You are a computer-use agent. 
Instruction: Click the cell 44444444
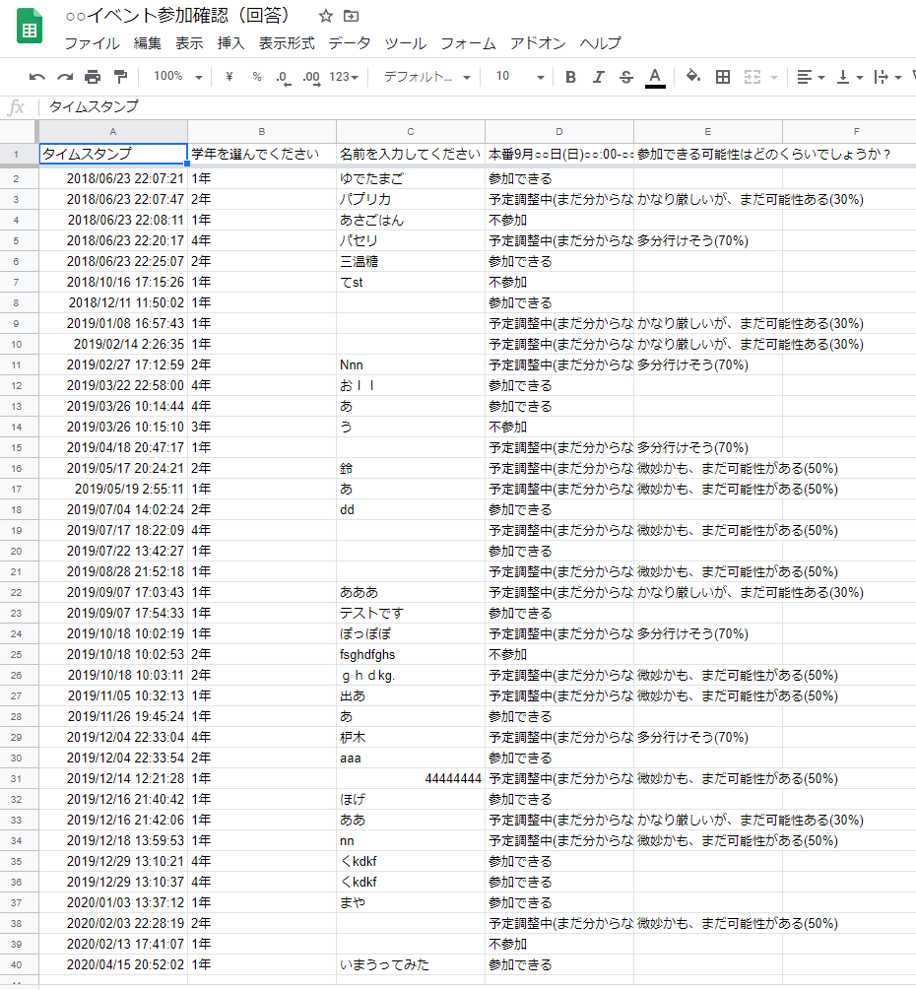411,778
